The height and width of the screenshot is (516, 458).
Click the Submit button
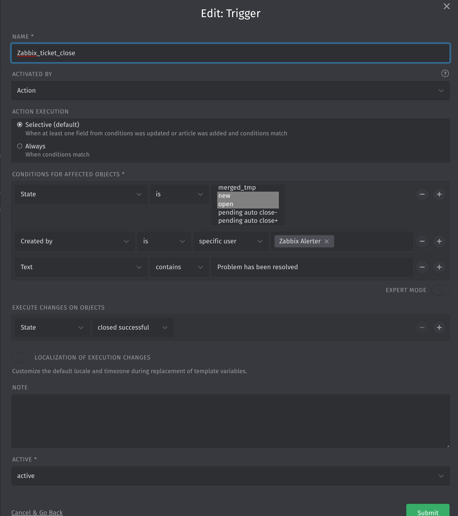pos(427,511)
